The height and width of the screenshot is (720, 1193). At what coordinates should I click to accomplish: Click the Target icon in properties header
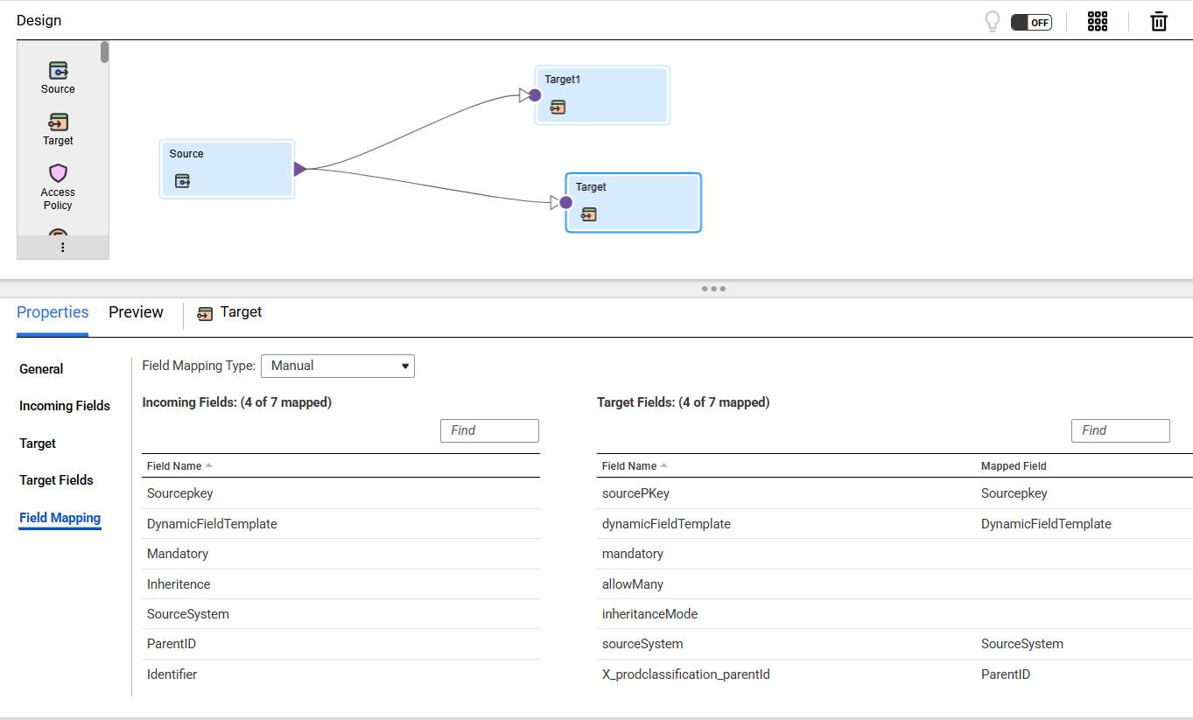(x=206, y=314)
